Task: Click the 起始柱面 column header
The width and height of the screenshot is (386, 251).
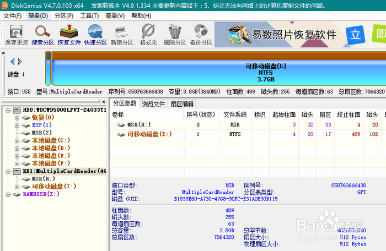Action: pos(284,114)
